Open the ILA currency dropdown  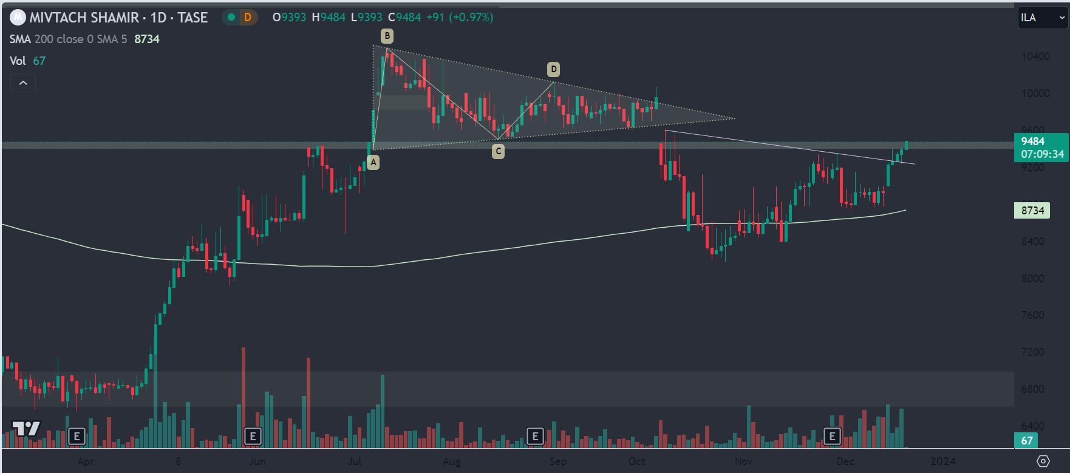coord(1042,18)
